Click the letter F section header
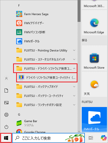Screen dimensions: 108x143 [19, 6]
